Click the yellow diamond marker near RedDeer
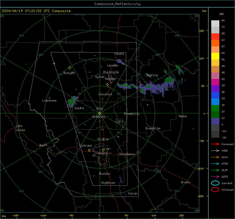 pos(108,85)
